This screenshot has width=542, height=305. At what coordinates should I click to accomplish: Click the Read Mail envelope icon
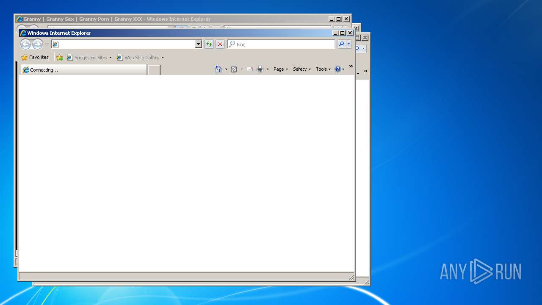(x=250, y=69)
